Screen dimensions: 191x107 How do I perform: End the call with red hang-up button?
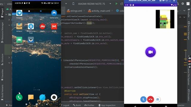pos(150,99)
